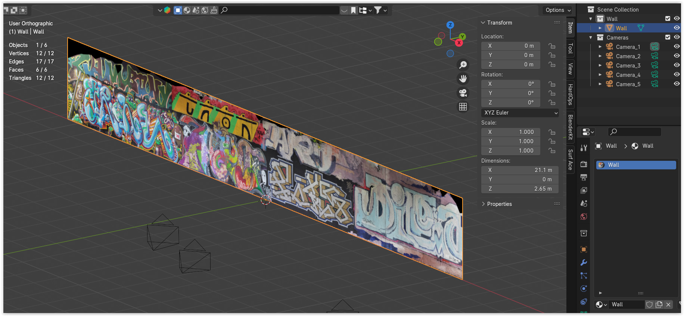Expand the Camera_2 tree item
Screen dimensions: 684x316
(x=600, y=56)
